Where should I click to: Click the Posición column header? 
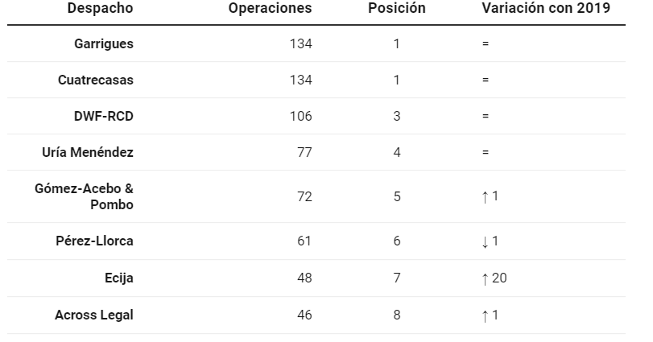tap(396, 8)
